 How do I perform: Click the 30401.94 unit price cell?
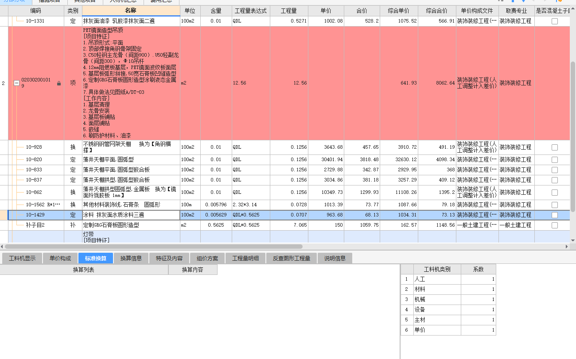pyautogui.click(x=326, y=160)
